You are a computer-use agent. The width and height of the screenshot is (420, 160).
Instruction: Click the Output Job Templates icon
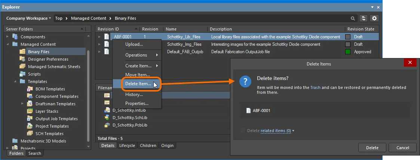click(30, 119)
